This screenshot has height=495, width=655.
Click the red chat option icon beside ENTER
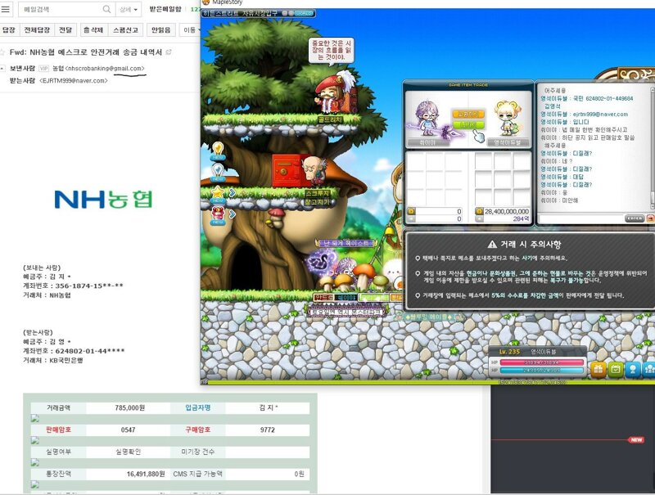[650, 218]
